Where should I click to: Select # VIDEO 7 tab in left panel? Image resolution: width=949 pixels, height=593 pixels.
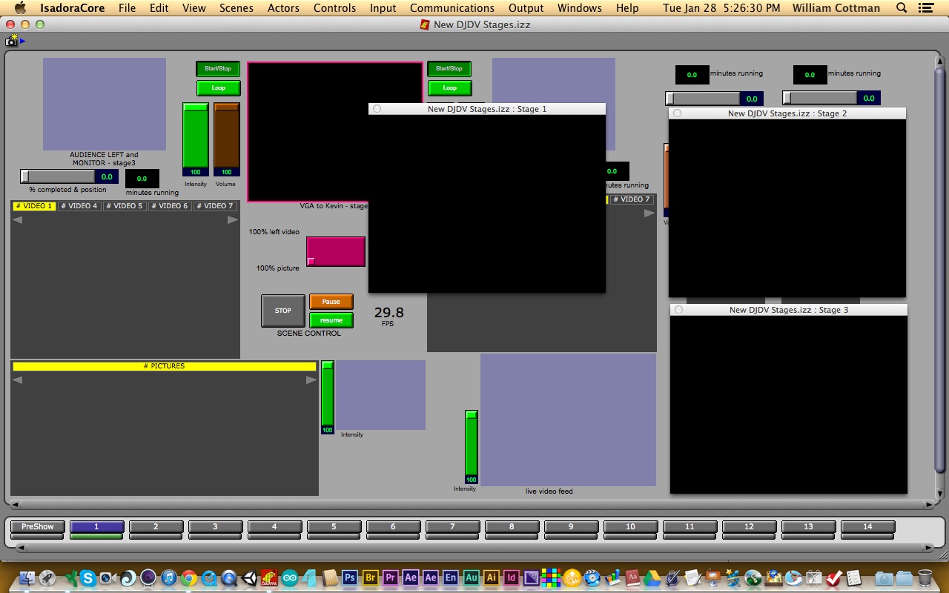[215, 206]
